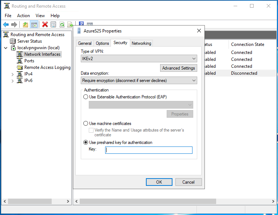Select Ports in the tree
Image resolution: width=278 pixels, height=215 pixels.
[29, 61]
